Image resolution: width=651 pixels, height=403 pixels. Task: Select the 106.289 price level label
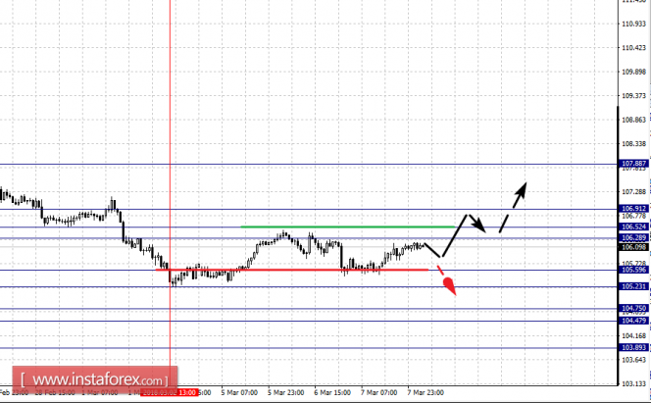(632, 238)
